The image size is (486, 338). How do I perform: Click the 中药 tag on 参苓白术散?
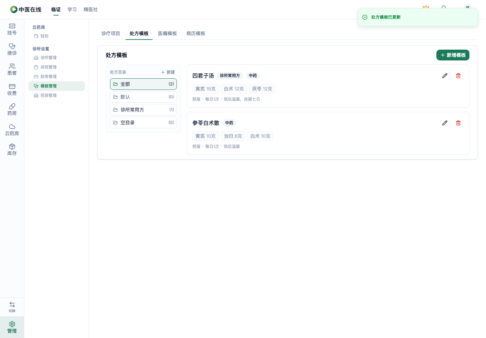pyautogui.click(x=229, y=123)
